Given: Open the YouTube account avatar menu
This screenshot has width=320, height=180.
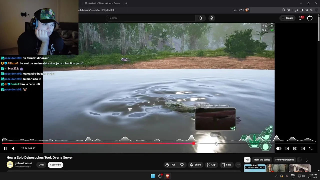Looking at the screenshot, I should click(310, 18).
